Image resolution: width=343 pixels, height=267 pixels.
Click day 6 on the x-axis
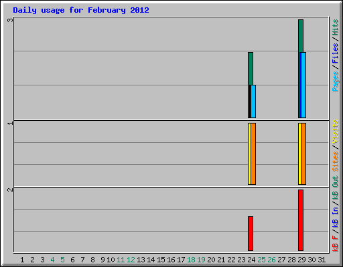point(72,260)
